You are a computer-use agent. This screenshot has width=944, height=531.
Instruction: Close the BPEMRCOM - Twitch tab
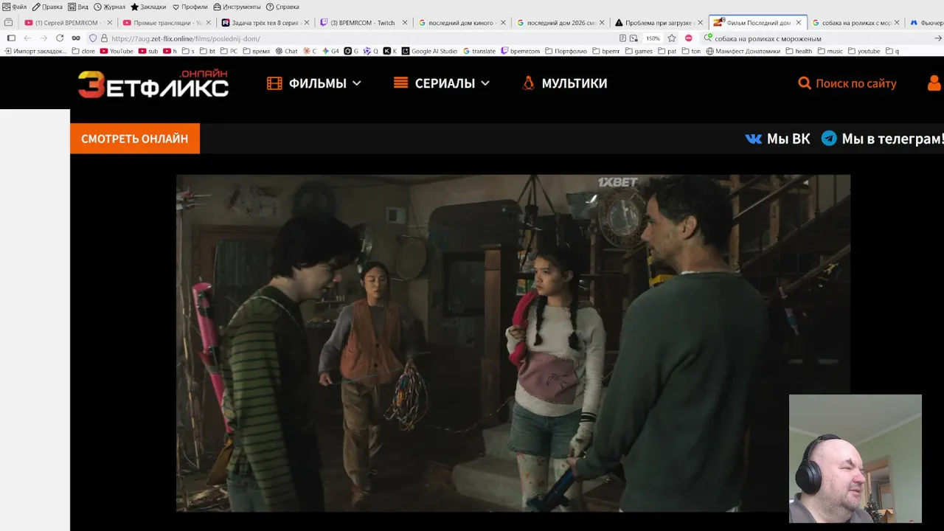(x=405, y=23)
